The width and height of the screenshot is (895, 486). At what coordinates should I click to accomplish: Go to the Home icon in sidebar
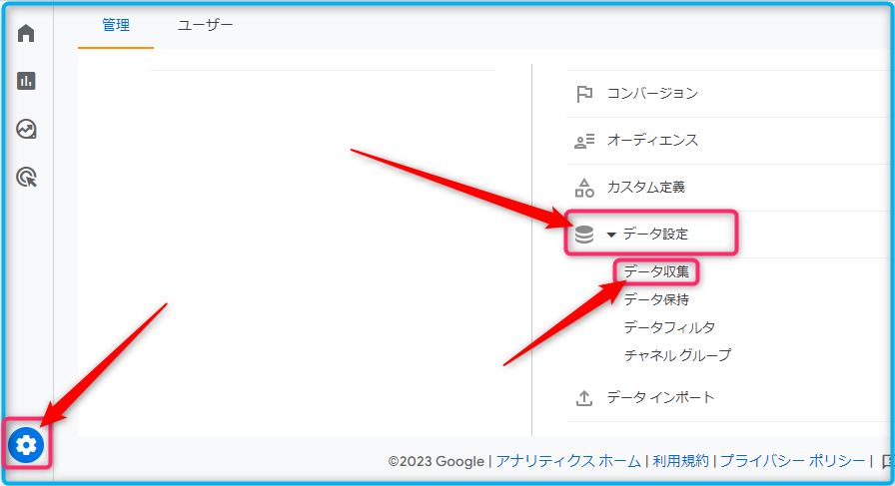click(x=26, y=34)
